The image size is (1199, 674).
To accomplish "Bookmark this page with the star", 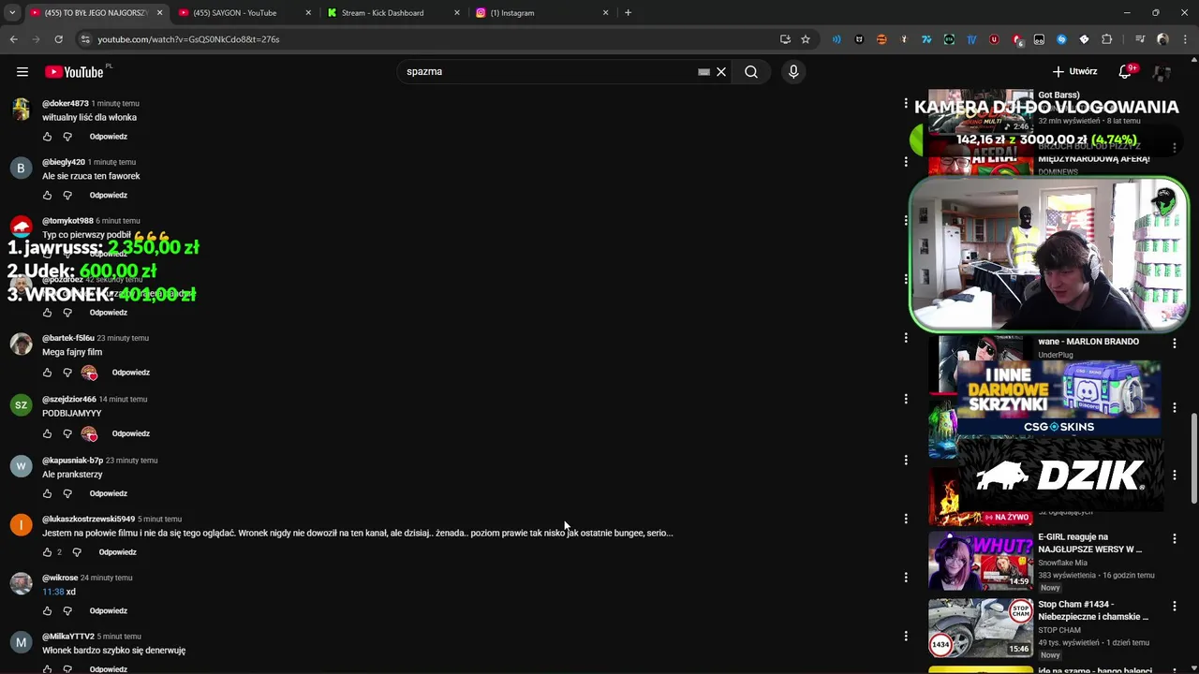I will point(806,39).
